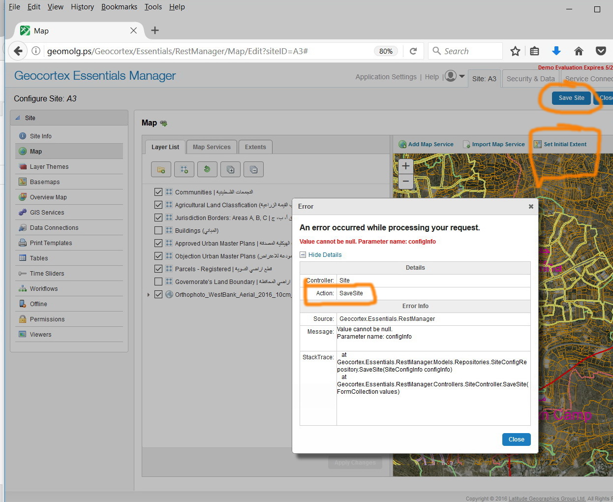Check the Governorate's Land Boundary checkbox

point(158,282)
